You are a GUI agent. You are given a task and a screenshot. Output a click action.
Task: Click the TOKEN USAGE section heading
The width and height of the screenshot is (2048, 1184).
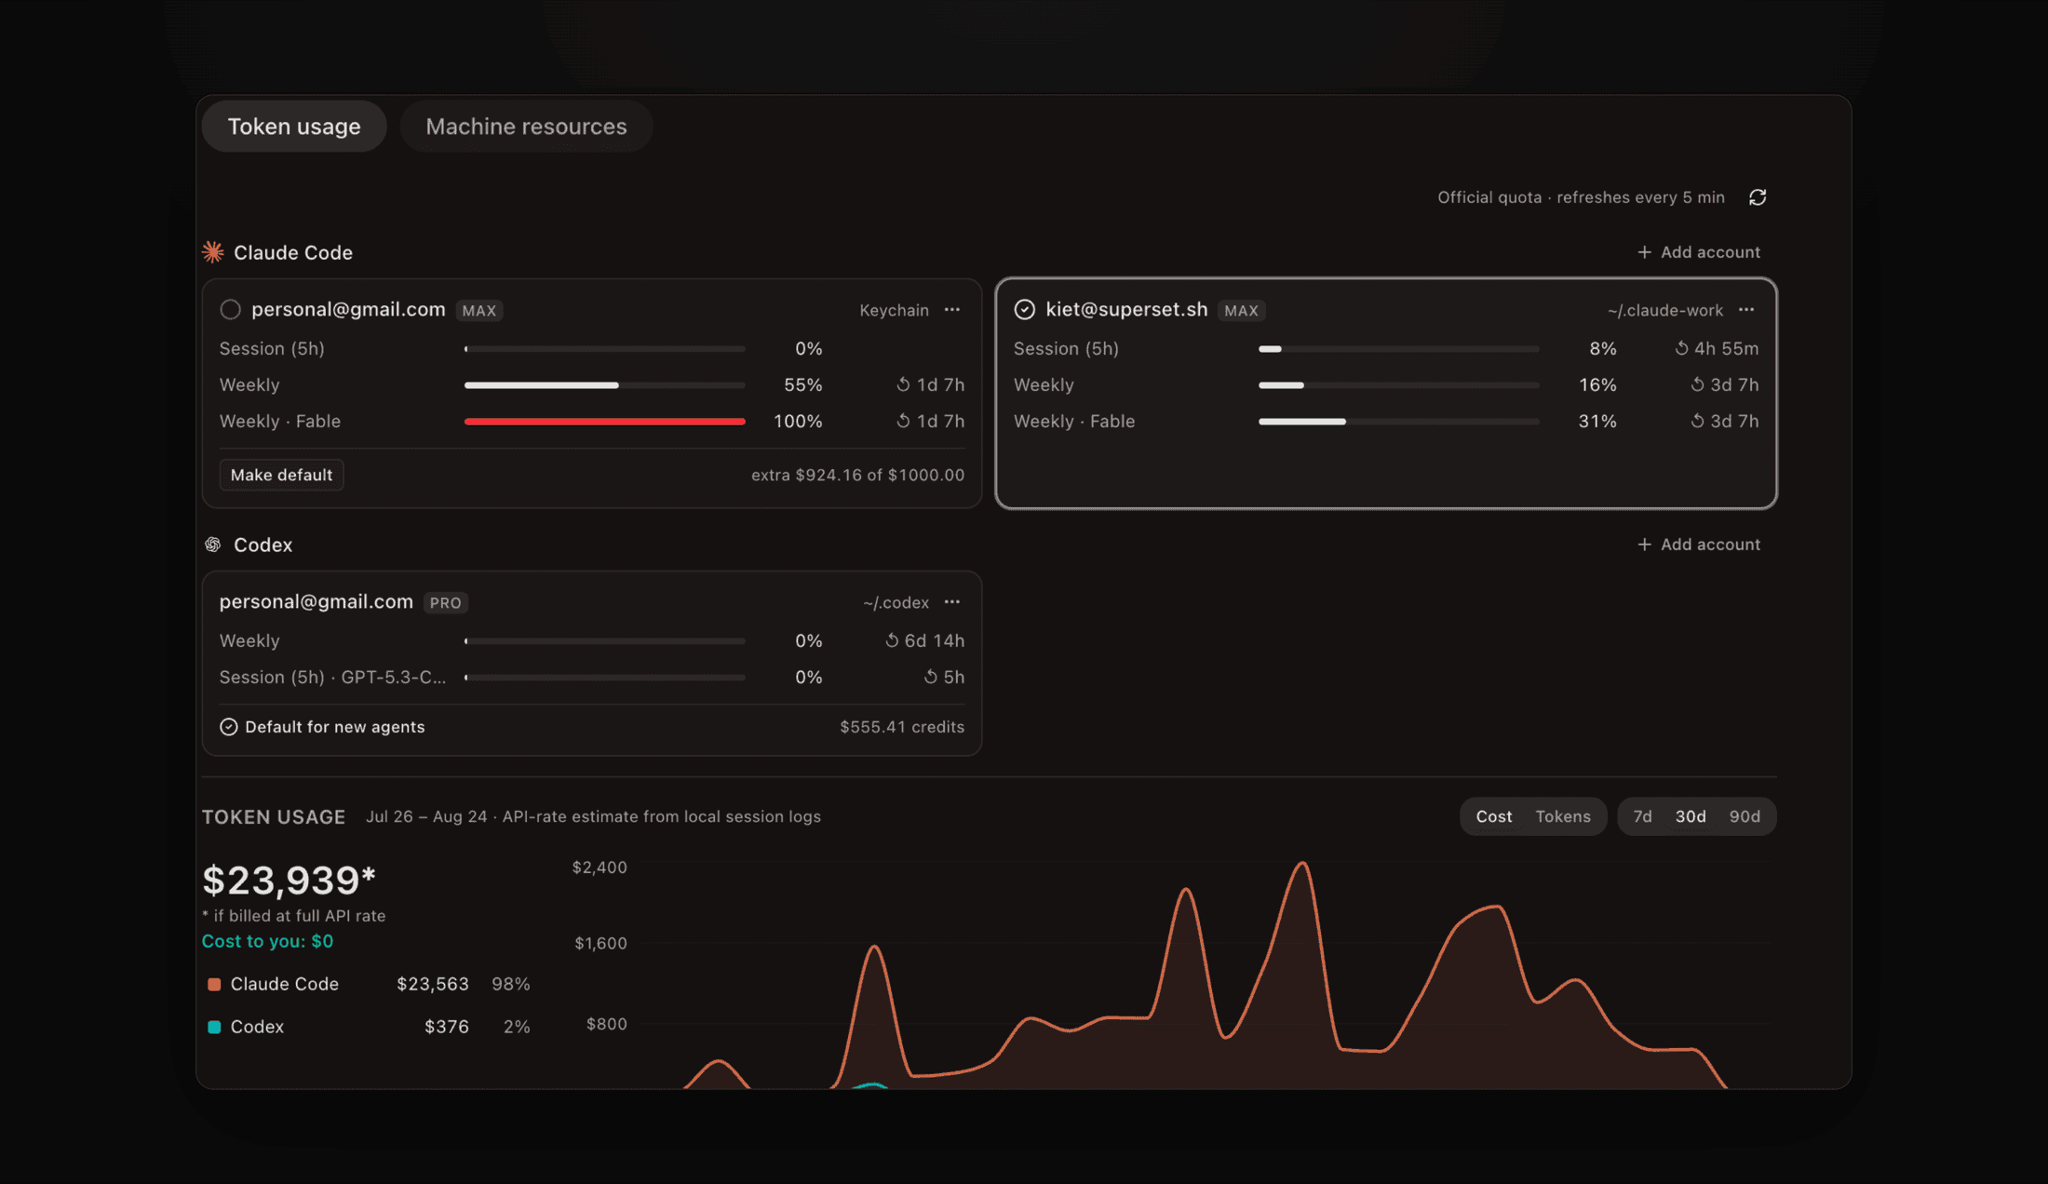pos(274,816)
